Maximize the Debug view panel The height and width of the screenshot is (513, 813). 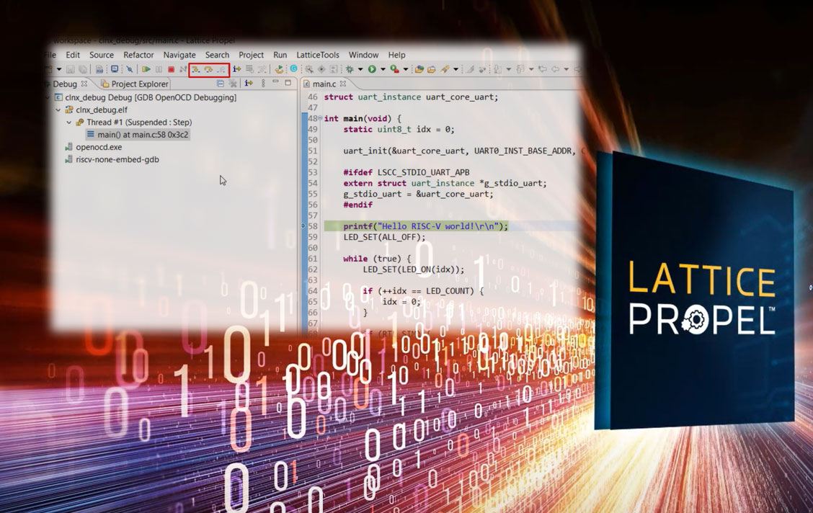coord(288,83)
